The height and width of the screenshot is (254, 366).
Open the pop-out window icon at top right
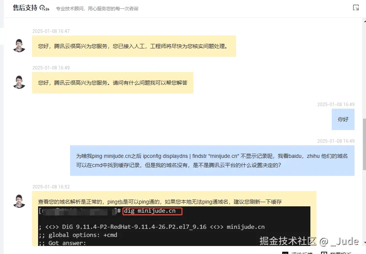click(x=356, y=7)
